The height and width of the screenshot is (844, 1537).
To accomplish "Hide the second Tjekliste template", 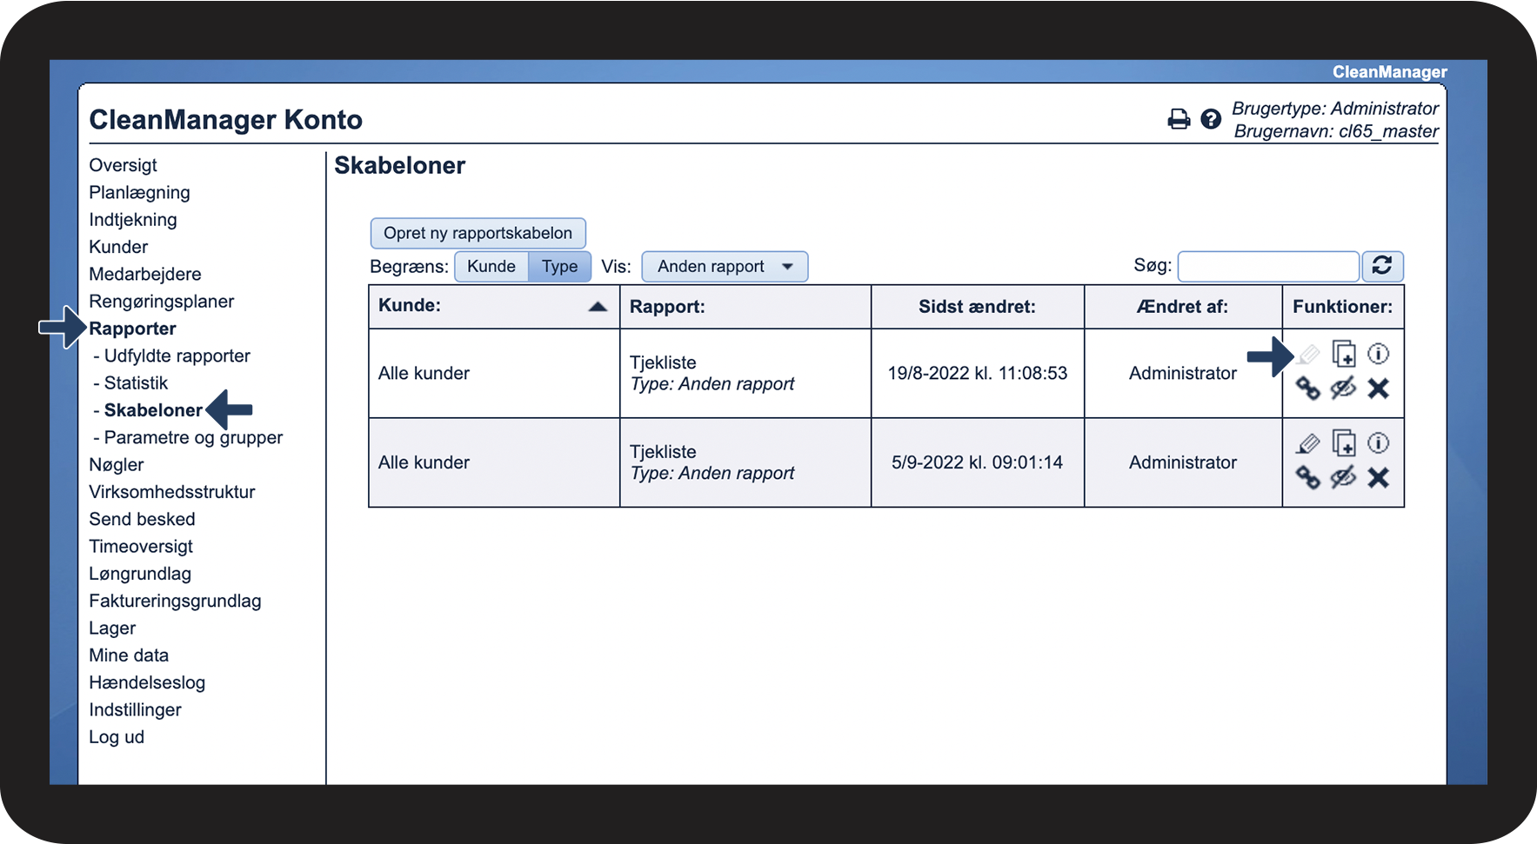I will [x=1343, y=477].
